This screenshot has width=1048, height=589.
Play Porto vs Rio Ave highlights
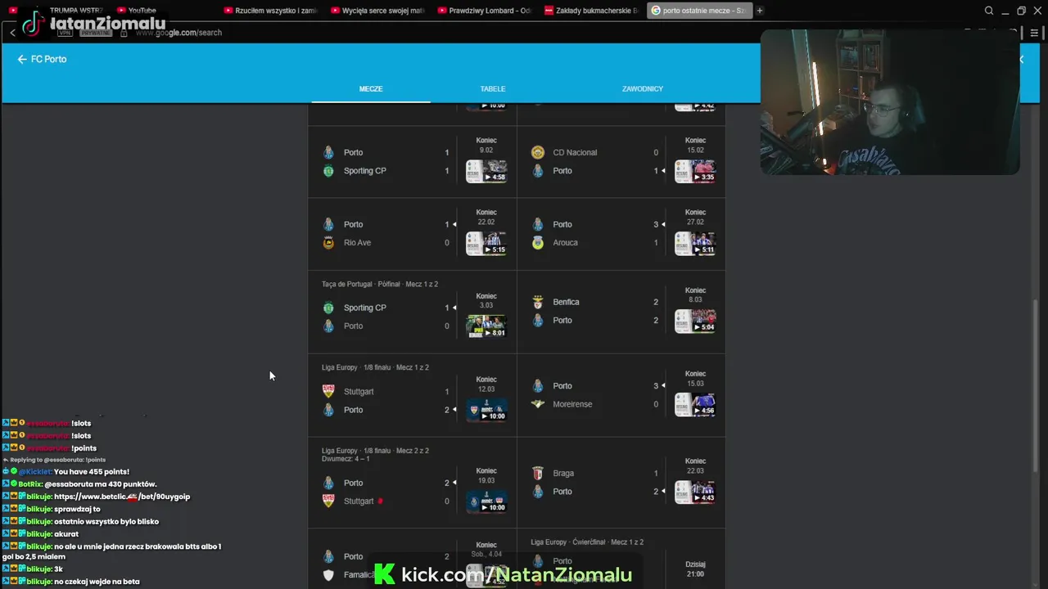click(486, 244)
